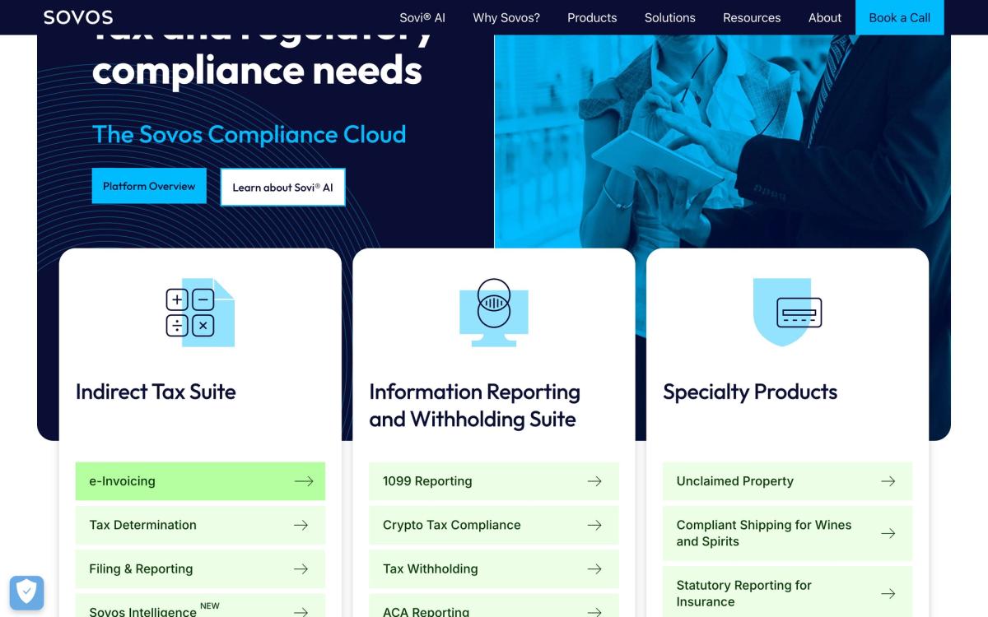988x617 pixels.
Task: Open the e-Invoicing link
Action: 200,481
